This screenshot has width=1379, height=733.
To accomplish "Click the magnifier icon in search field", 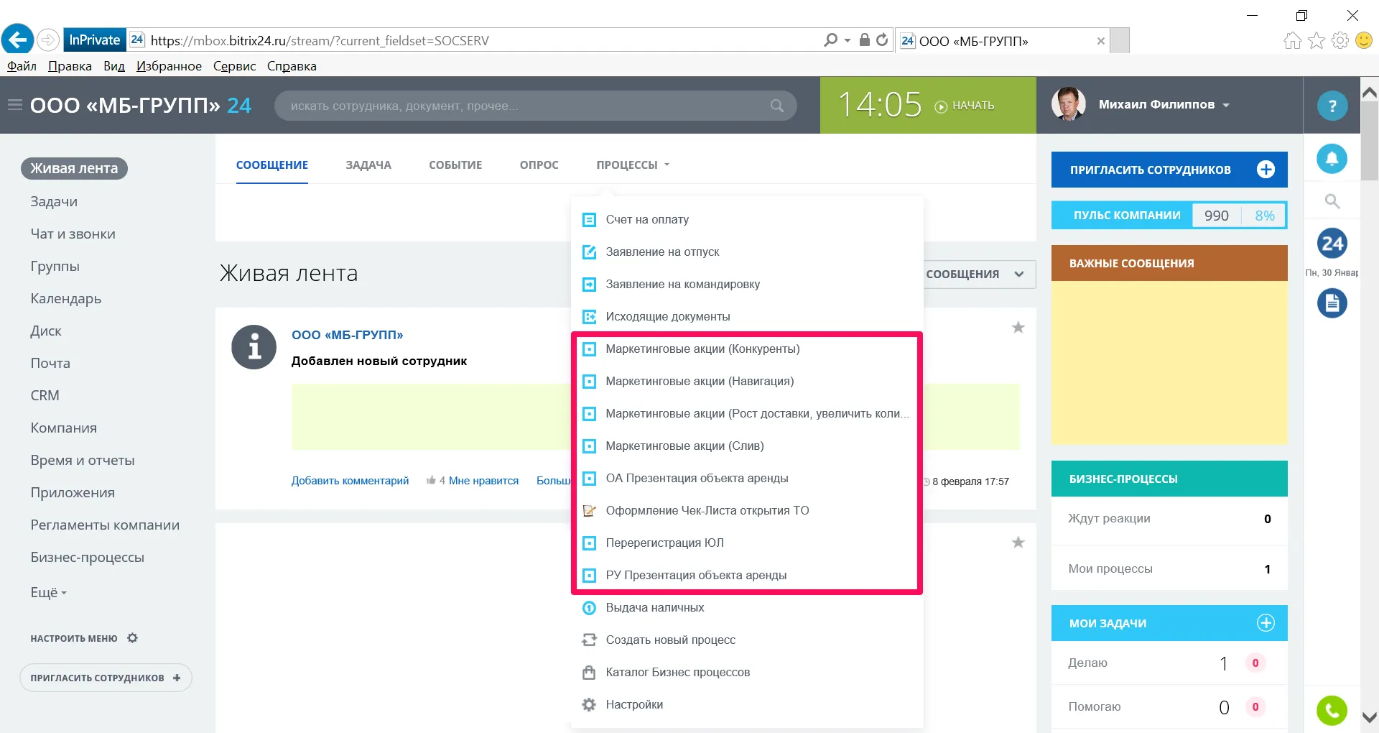I will (x=776, y=106).
